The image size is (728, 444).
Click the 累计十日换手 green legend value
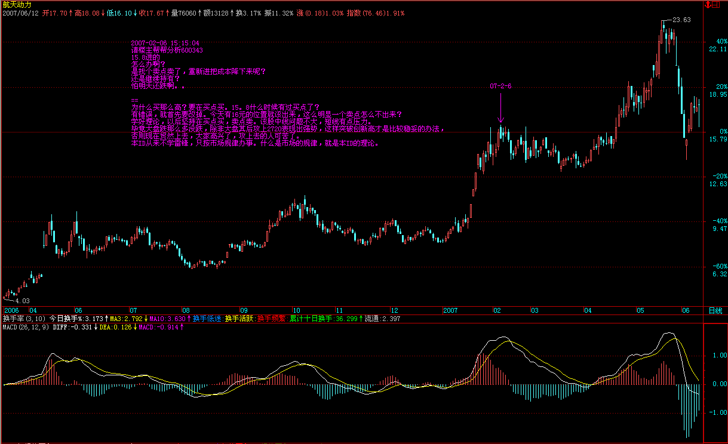click(x=322, y=319)
